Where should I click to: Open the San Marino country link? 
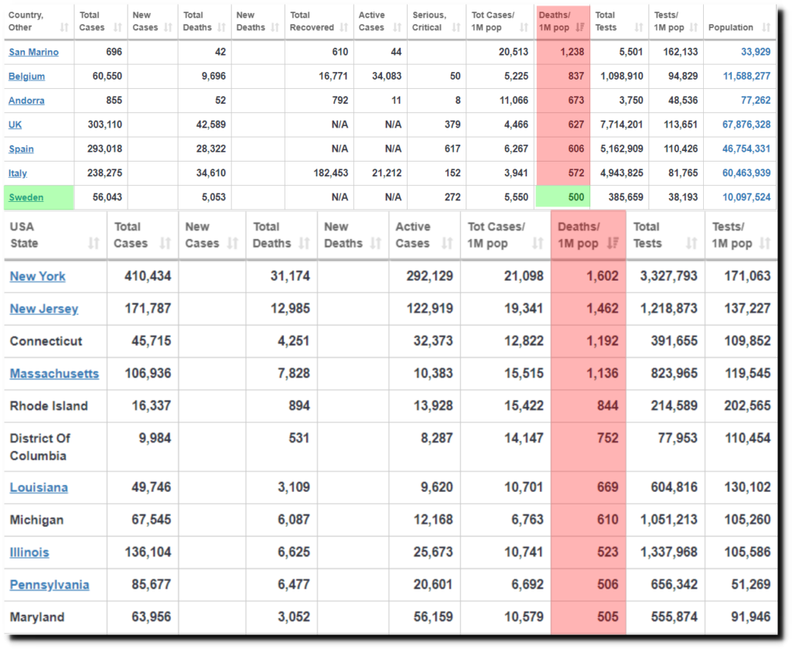click(33, 53)
